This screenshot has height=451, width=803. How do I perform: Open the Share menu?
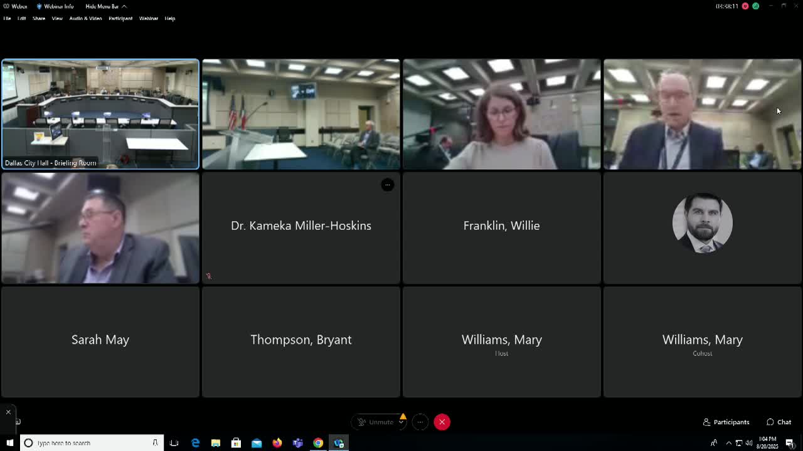[39, 19]
